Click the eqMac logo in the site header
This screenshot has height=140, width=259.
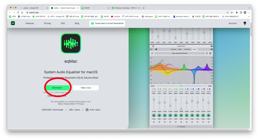coord(13,23)
